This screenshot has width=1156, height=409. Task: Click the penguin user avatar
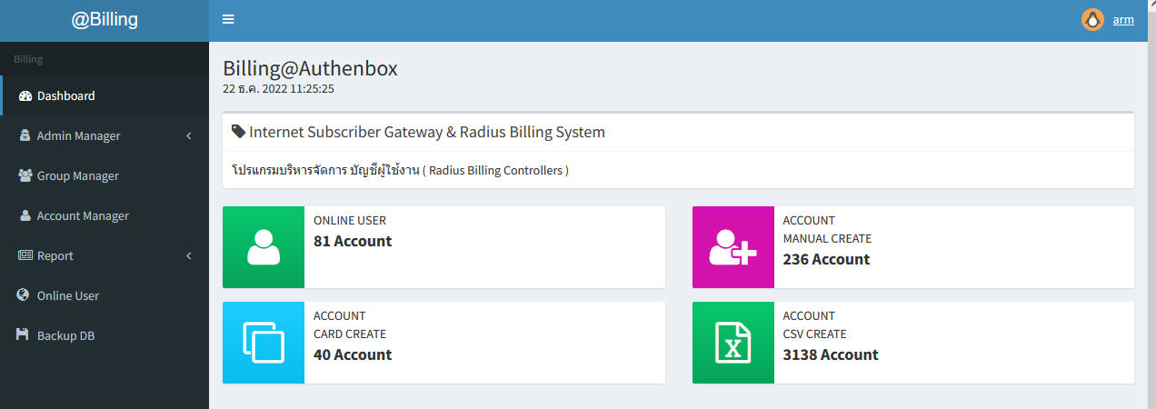coord(1092,20)
